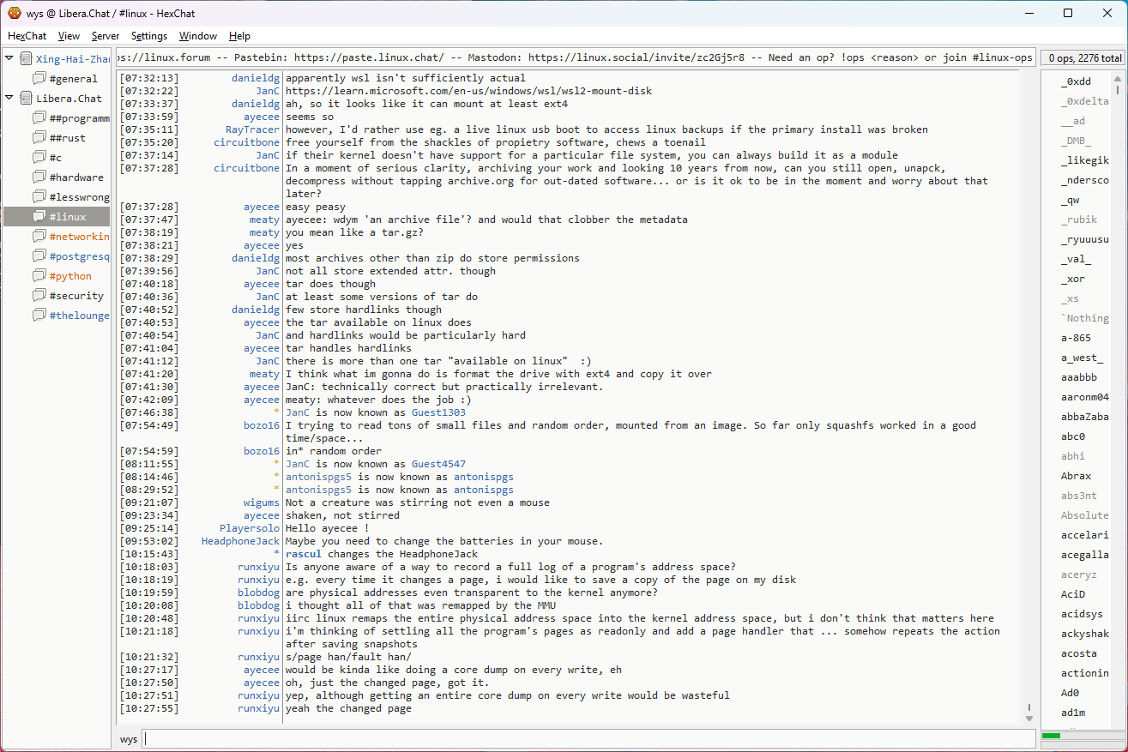Screen dimensions: 1128x752
Task: Click the chat bubble icon beside #python
Action: click(x=39, y=276)
